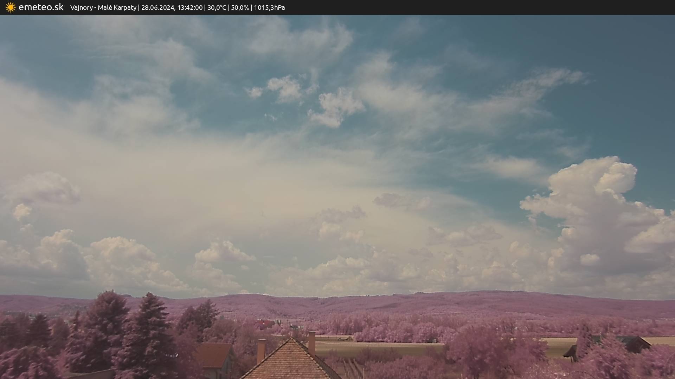Click the sun logo icon
The height and width of the screenshot is (379, 675).
coord(11,7)
